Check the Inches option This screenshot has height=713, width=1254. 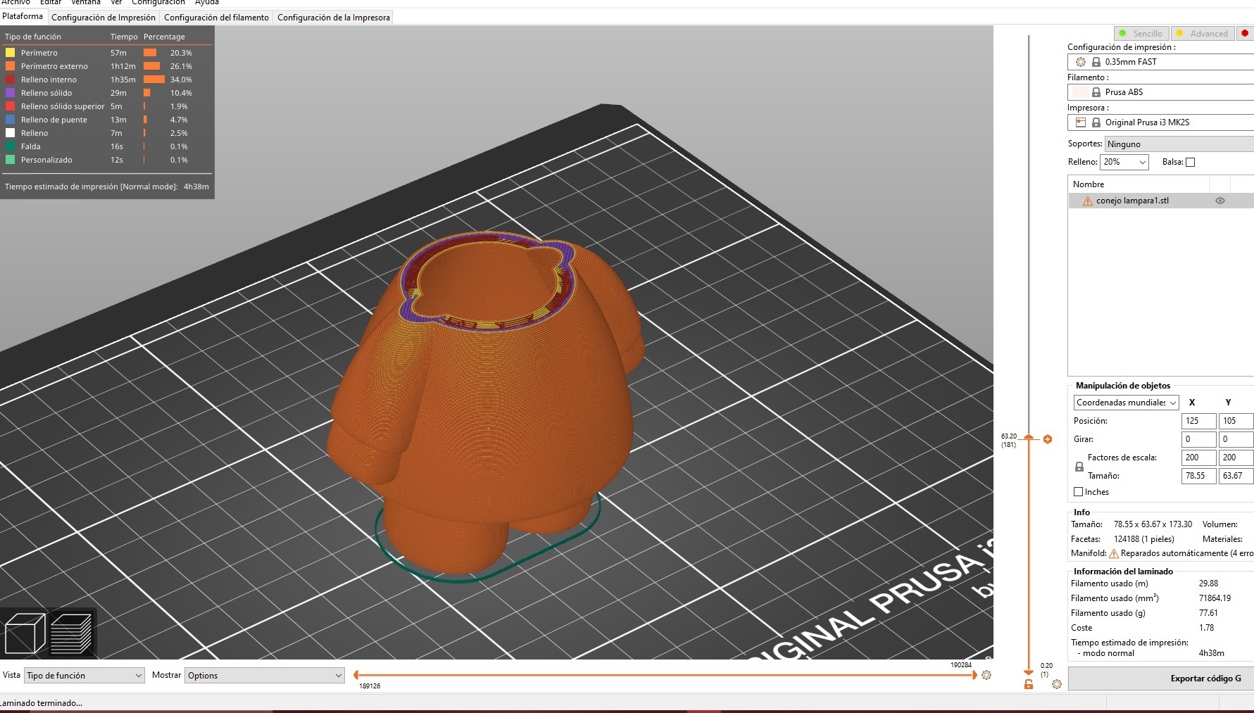click(1078, 491)
